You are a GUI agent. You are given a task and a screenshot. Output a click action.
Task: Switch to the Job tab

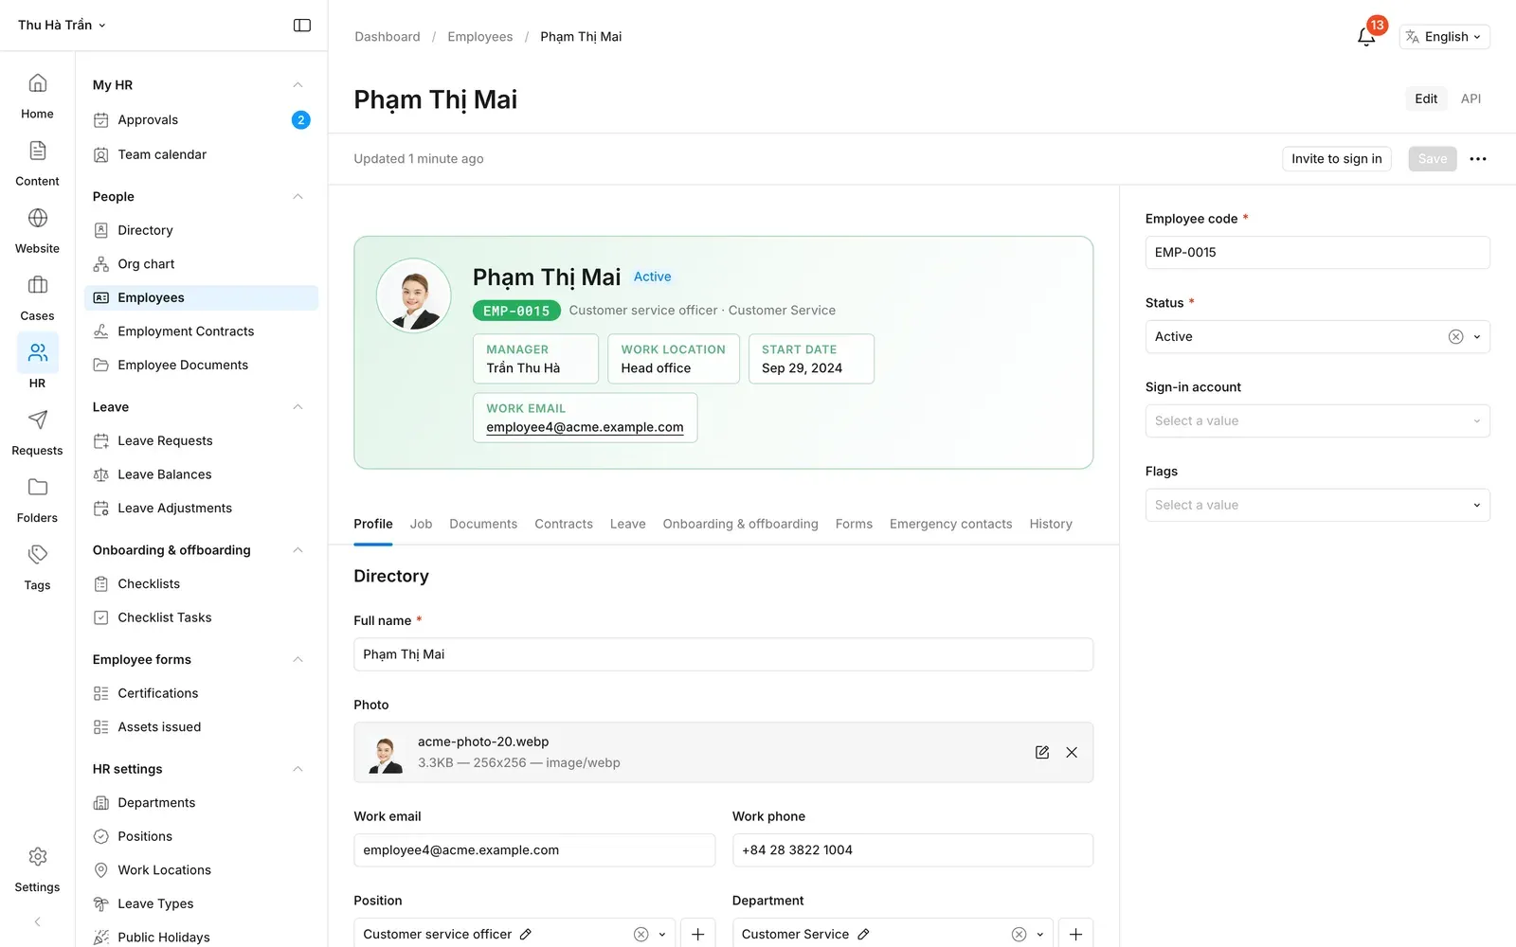pos(421,525)
